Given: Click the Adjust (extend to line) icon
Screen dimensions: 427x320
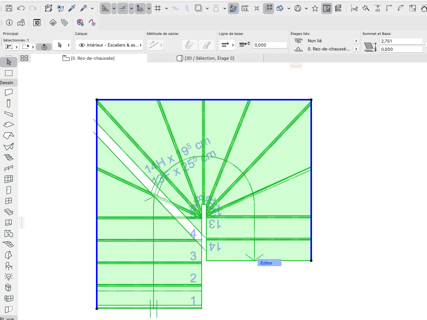Looking at the screenshot, I should (377, 9).
